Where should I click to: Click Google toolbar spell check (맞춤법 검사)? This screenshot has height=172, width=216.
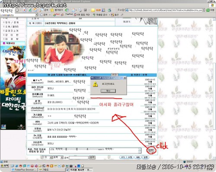(x=100, y=15)
